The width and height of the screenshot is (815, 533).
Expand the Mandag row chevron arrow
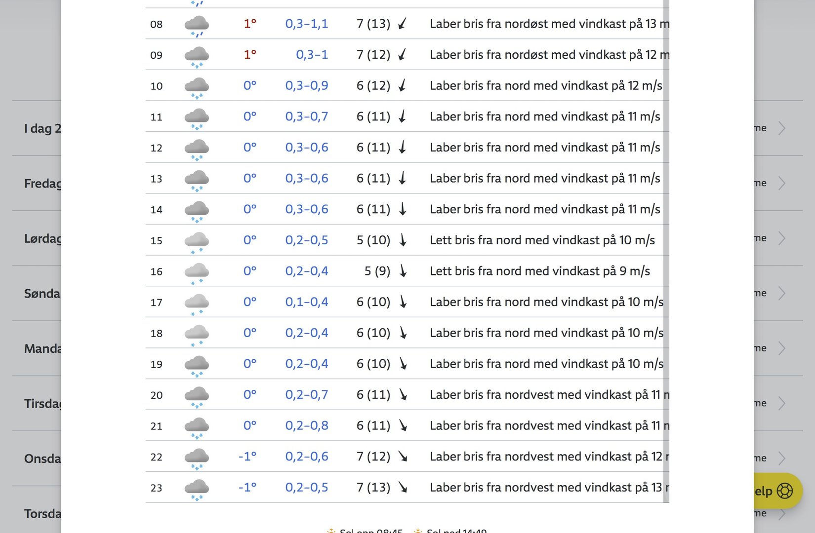pos(782,348)
